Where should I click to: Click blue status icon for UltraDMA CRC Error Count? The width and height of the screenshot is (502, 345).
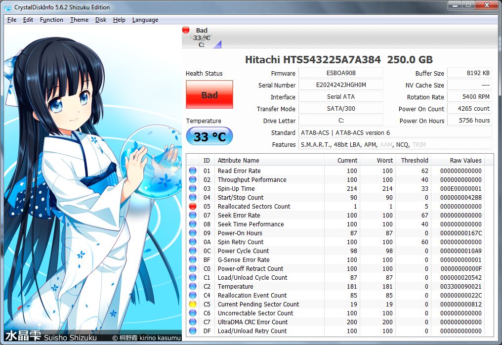coord(193,322)
